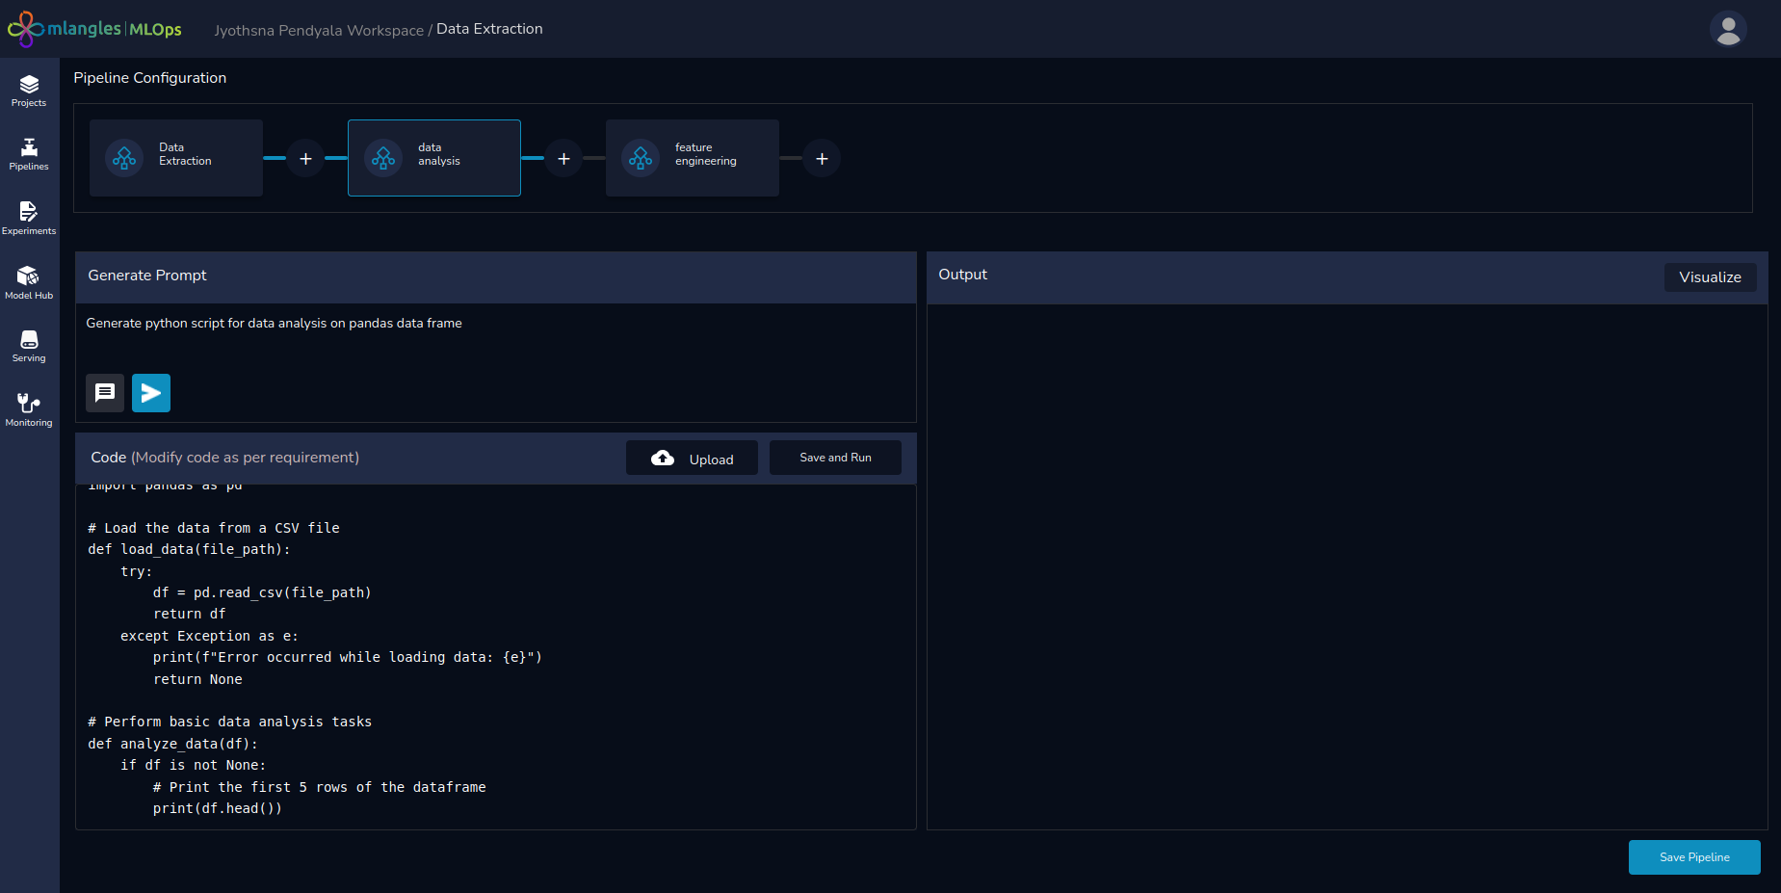Open Projects in the sidebar
1781x893 pixels.
(x=29, y=91)
